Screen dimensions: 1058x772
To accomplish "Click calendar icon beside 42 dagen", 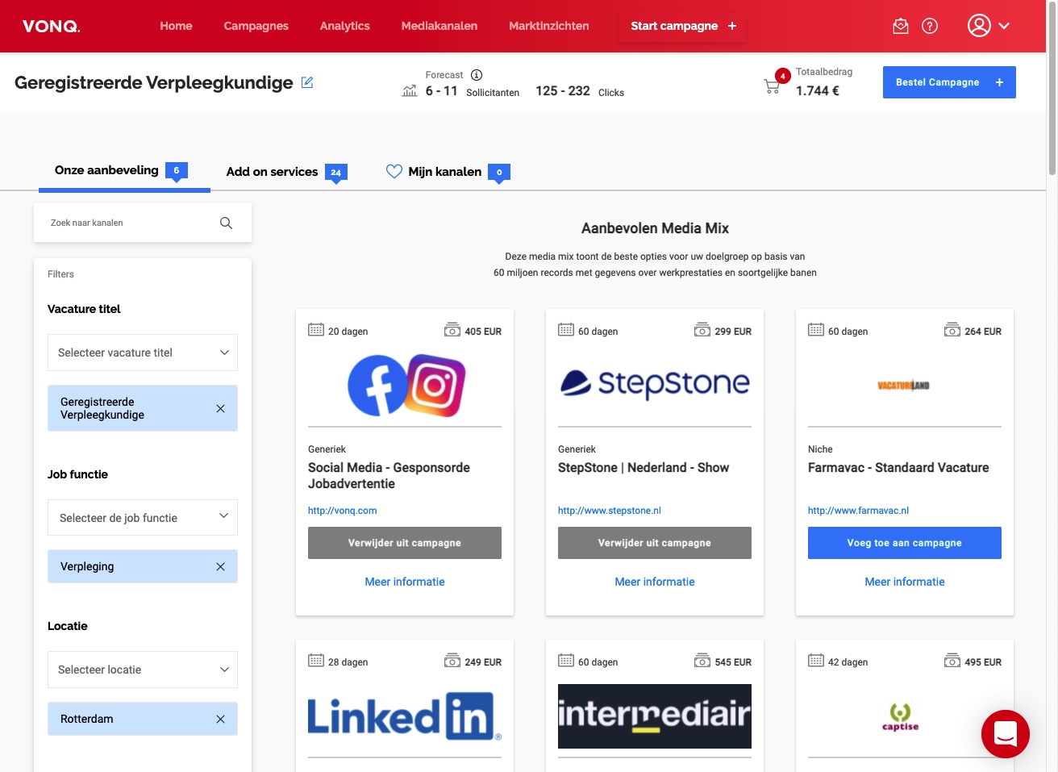I will [816, 661].
